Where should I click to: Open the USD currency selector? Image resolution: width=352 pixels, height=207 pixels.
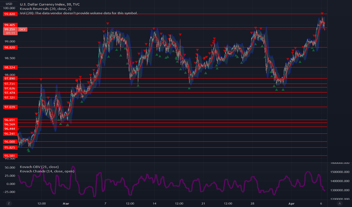tap(9, 4)
